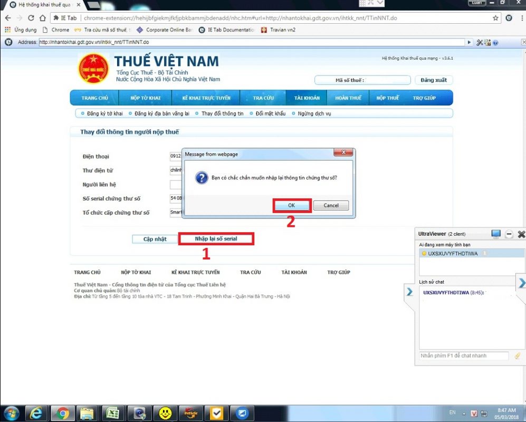The width and height of the screenshot is (526, 422).
Task: Click the Chrome address bar URL
Action: coord(240,18)
